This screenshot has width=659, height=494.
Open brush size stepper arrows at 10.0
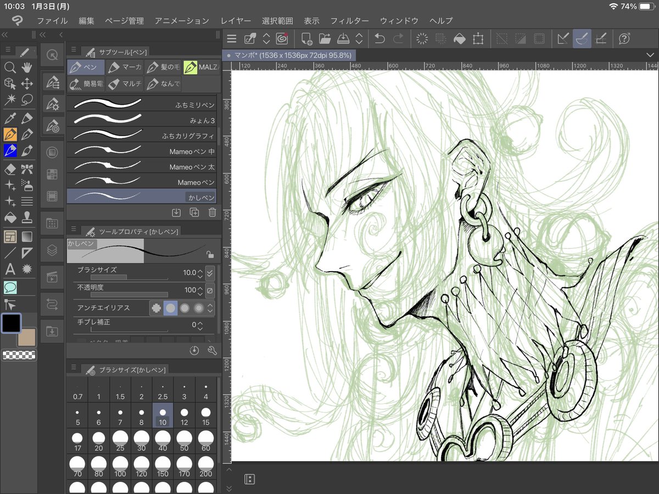tap(200, 273)
